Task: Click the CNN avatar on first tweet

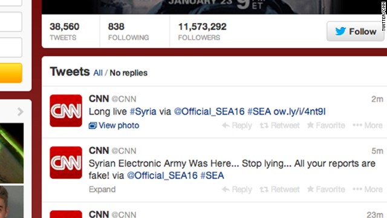Action: point(66,111)
